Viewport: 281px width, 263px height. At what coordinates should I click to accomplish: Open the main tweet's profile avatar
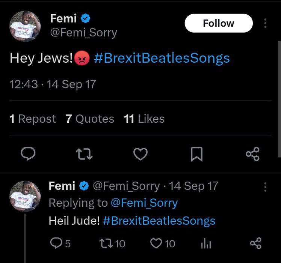click(24, 26)
